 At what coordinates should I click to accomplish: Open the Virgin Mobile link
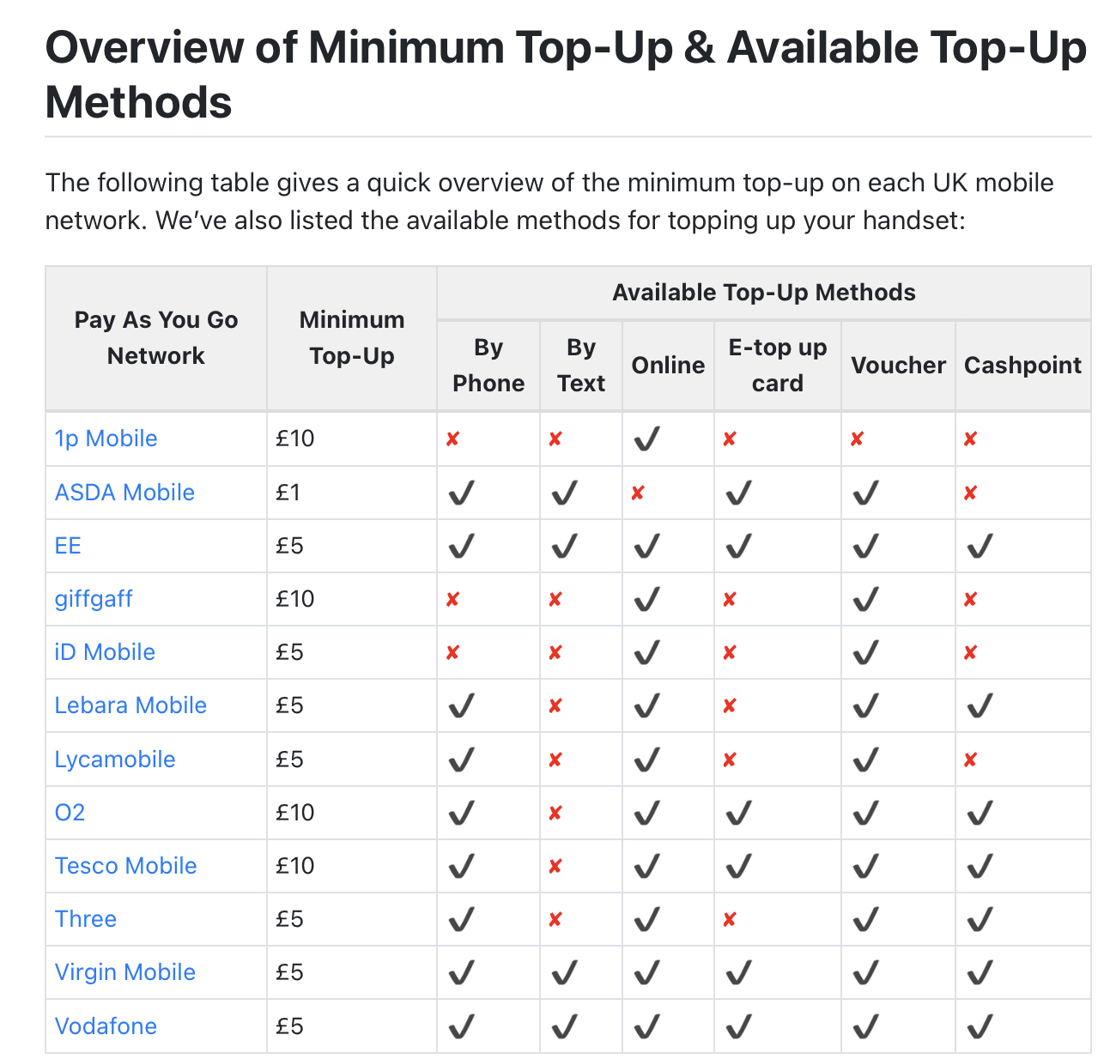tap(125, 972)
